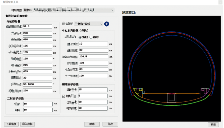Expand the 三侧沟-双线 dropdown
224x128 pixels.
tap(89, 24)
